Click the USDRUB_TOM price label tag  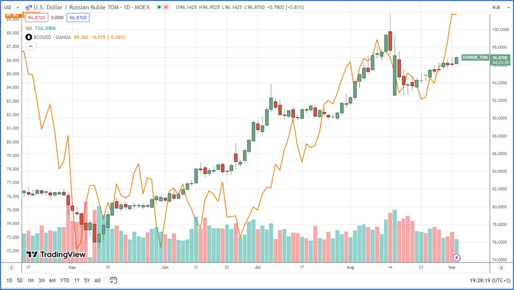[476, 57]
